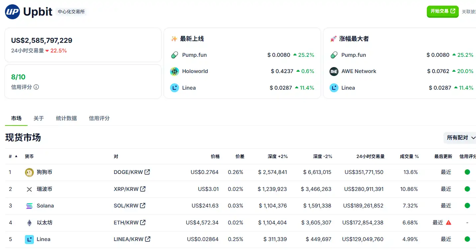Click Linea icon in market row 5
The width and height of the screenshot is (476, 250).
pyautogui.click(x=29, y=239)
